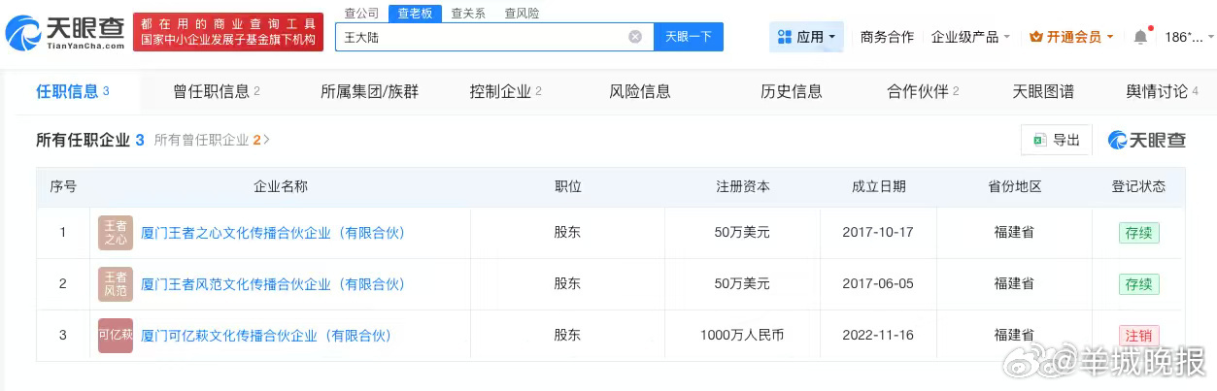1217x391 pixels.
Task: Open the 合作伙伴 tab
Action: tap(923, 91)
